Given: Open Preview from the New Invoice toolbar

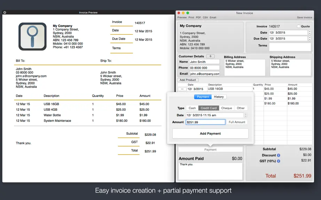Looking at the screenshot, I should pyautogui.click(x=182, y=18).
